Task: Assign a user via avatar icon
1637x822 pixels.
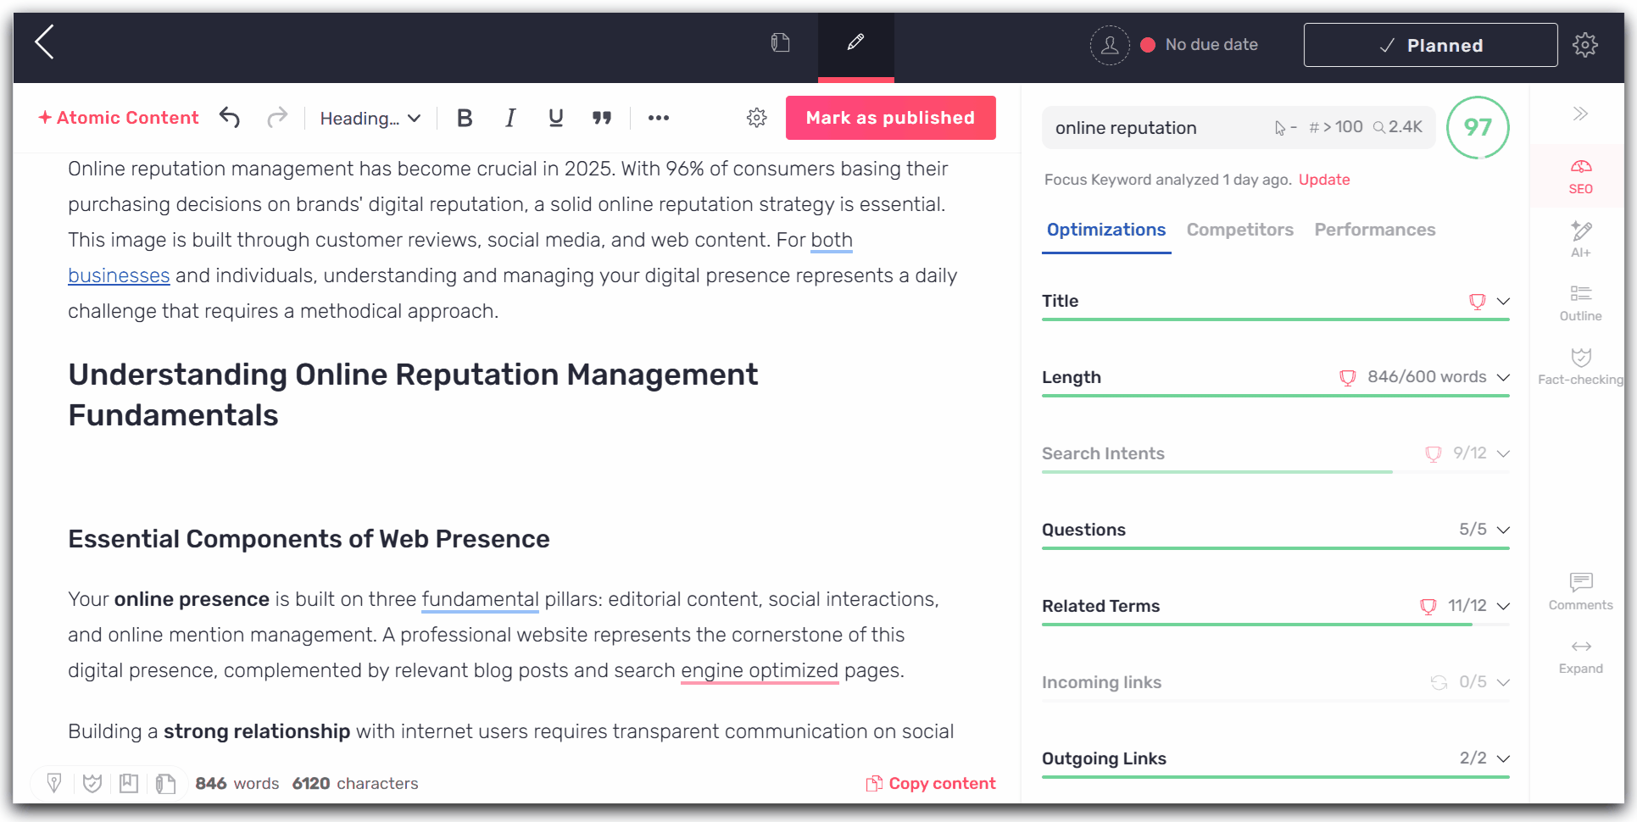Action: click(1109, 45)
